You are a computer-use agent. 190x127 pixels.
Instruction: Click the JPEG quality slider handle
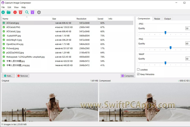(165, 33)
